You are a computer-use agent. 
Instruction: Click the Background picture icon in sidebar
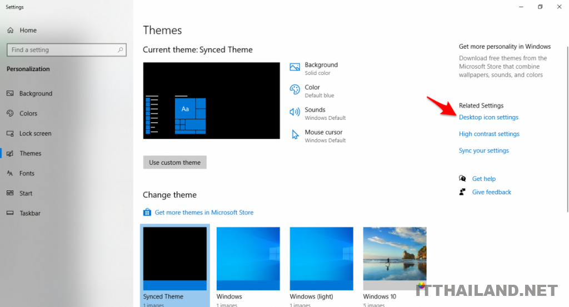[10, 93]
